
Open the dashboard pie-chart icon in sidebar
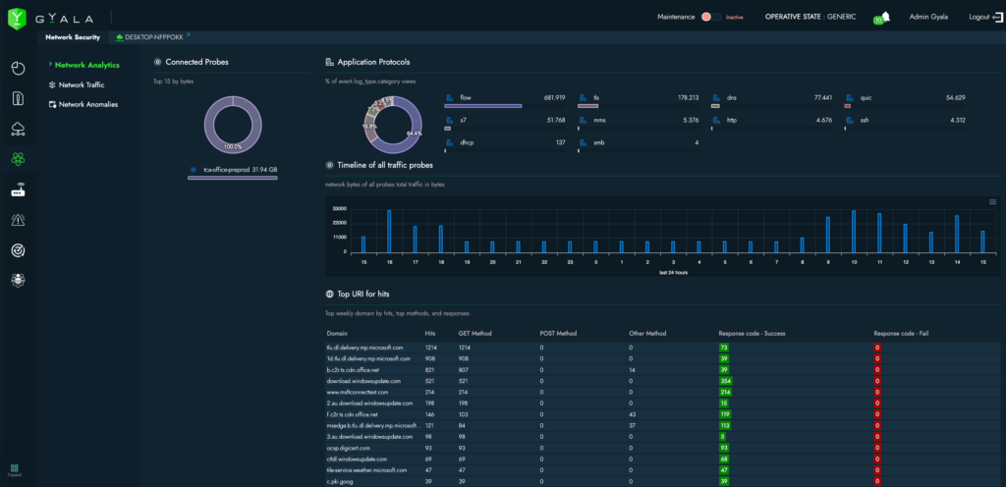18,68
